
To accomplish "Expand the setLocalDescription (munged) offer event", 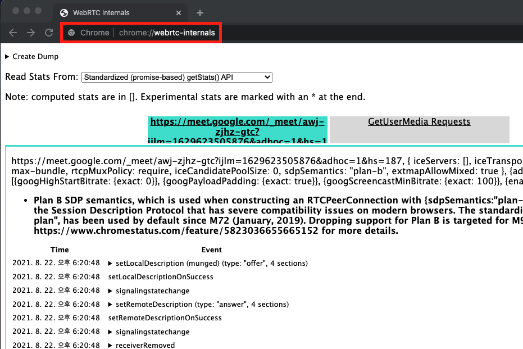I will click(x=110, y=264).
